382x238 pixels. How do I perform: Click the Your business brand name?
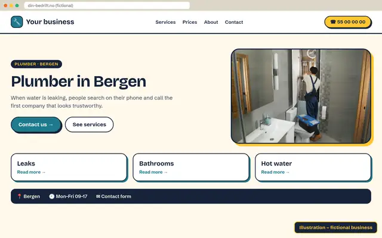tap(50, 22)
